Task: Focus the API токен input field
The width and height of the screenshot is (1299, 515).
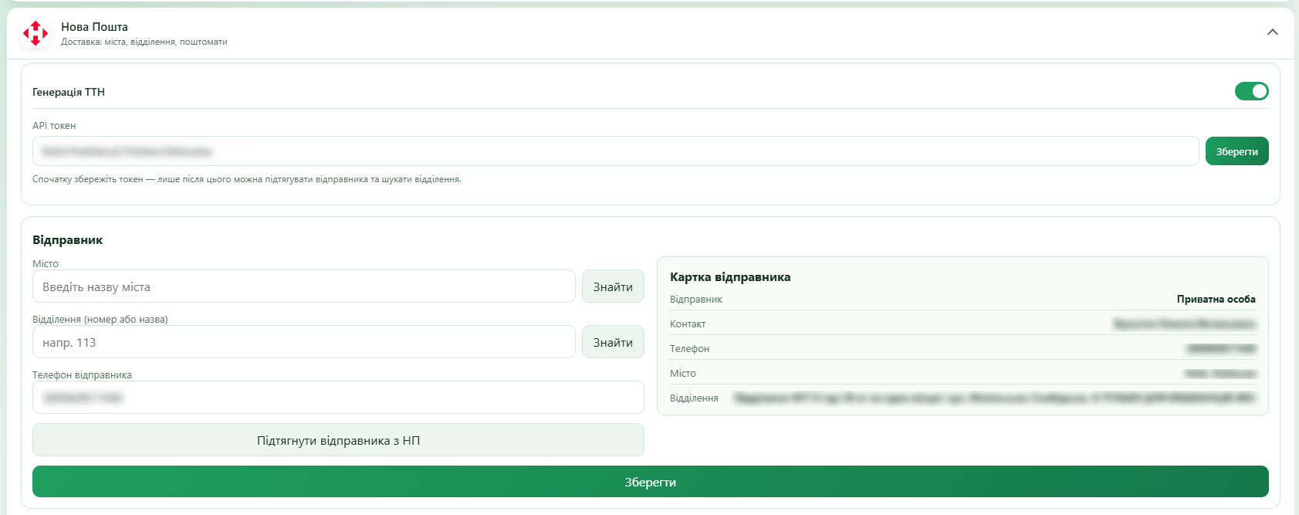Action: pyautogui.click(x=615, y=151)
